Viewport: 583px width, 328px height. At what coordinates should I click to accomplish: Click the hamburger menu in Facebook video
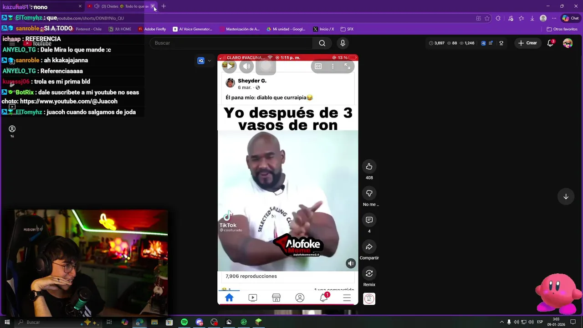click(x=347, y=297)
